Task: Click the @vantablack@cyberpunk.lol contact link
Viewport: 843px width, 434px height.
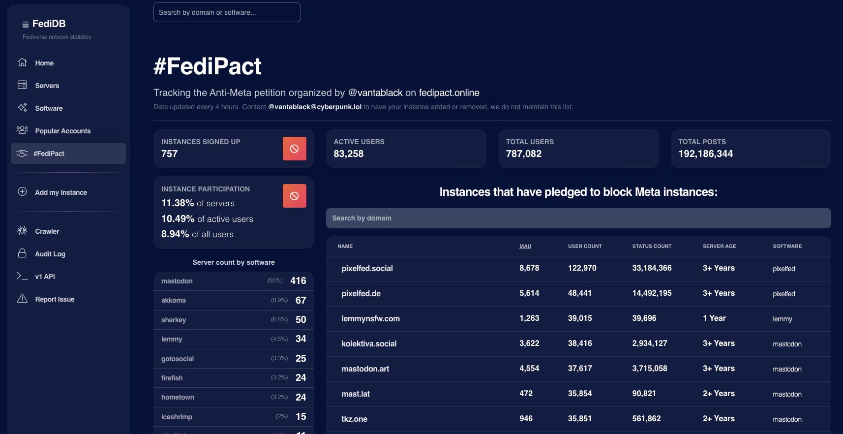Action: point(315,107)
